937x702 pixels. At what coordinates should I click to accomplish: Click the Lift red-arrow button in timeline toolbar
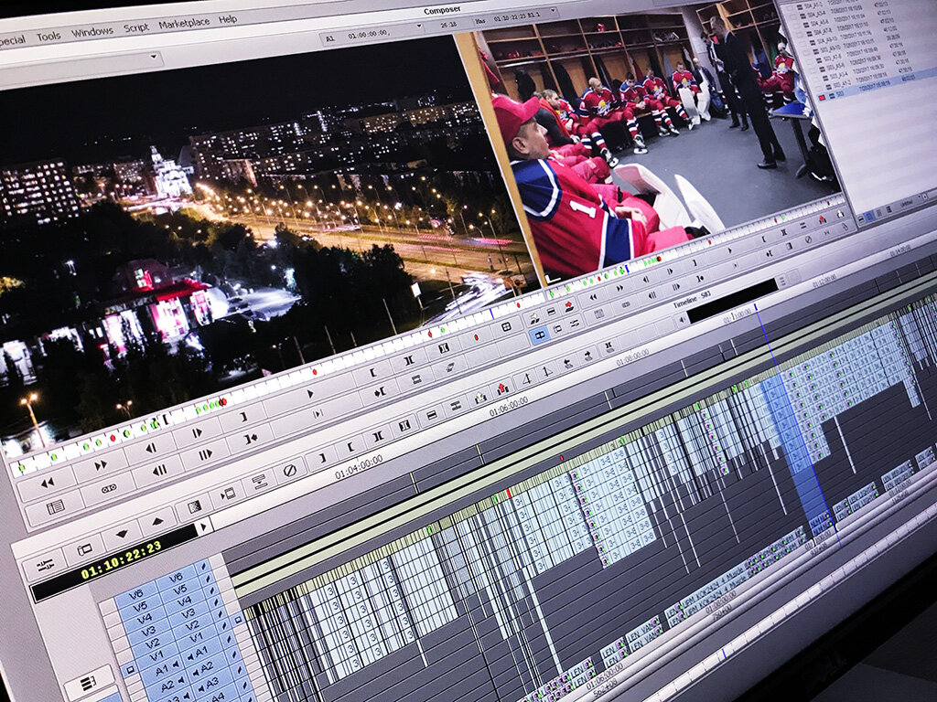tap(502, 388)
